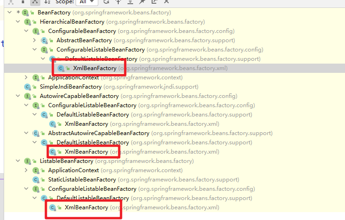Collapse the root BeanFactory node

pyautogui.click(x=9, y=13)
